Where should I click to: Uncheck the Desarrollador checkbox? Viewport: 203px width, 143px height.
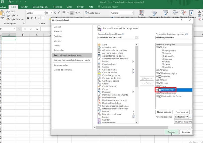click(x=160, y=90)
